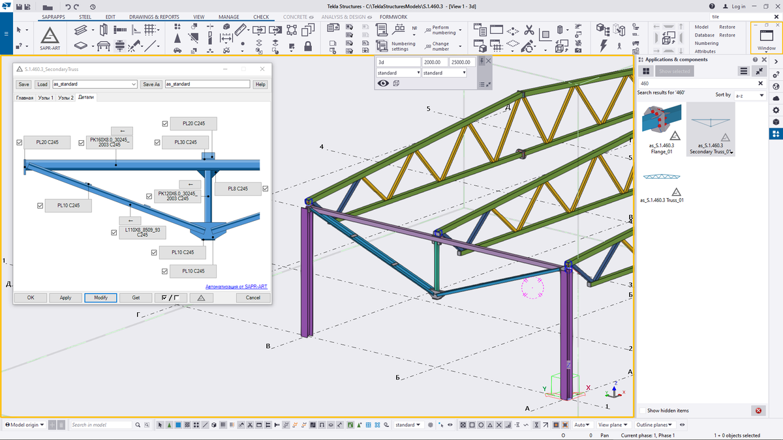Click the SAPR-ART ribbon icon
The image size is (783, 440).
[x=50, y=39]
